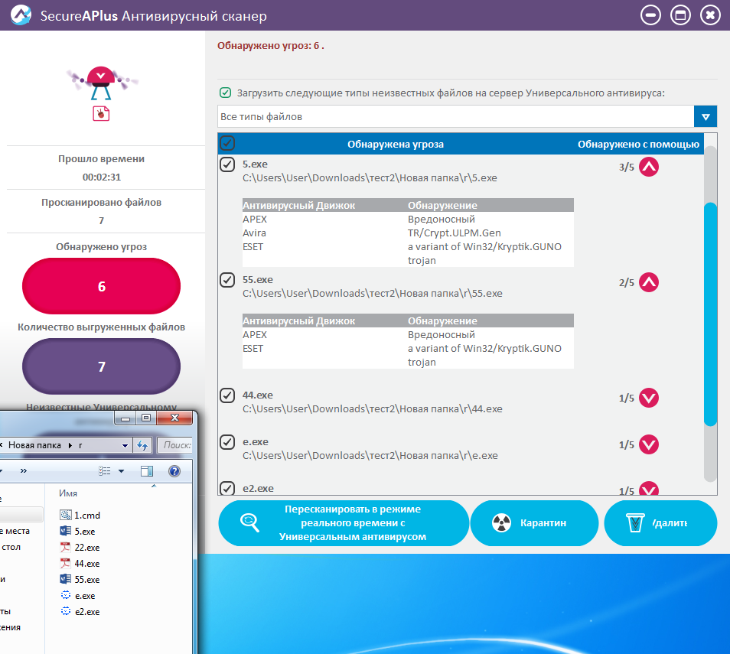
Task: Click the Обнаружена угроза column header
Action: (x=396, y=145)
